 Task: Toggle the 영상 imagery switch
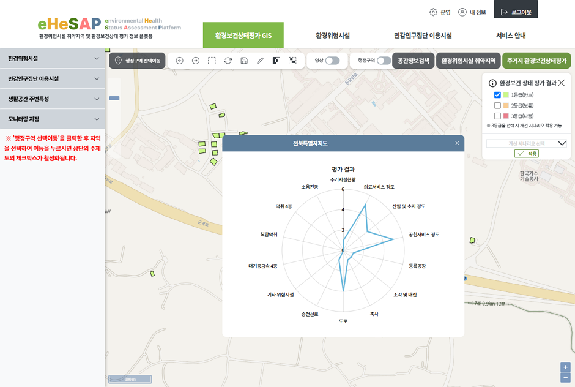pyautogui.click(x=332, y=61)
